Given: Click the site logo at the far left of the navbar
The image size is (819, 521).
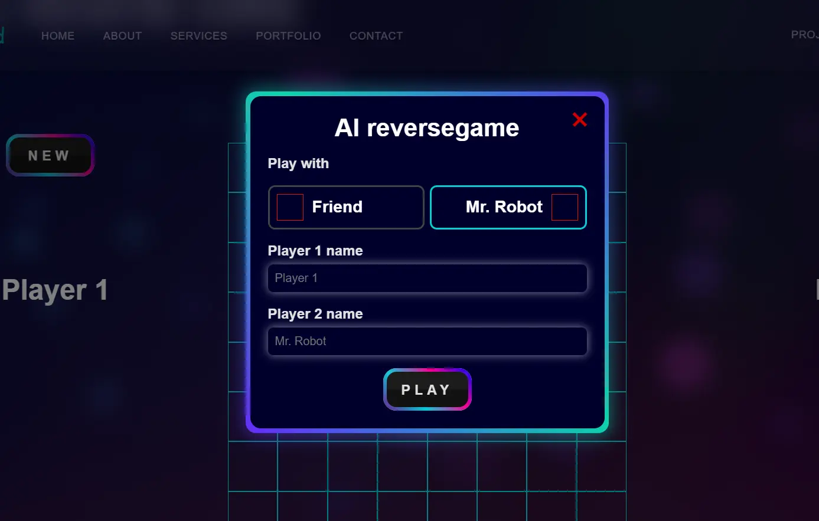Looking at the screenshot, I should point(2,35).
